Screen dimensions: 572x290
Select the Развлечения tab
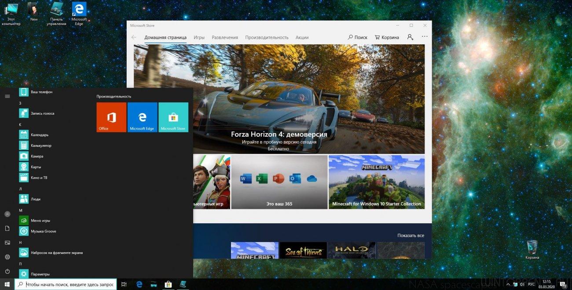click(225, 37)
